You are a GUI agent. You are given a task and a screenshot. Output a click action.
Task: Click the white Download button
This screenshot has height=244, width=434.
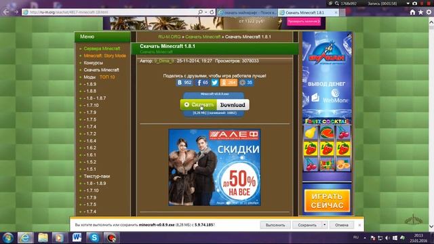click(x=233, y=104)
